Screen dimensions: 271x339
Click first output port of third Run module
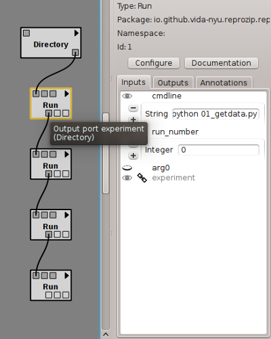coord(49,235)
